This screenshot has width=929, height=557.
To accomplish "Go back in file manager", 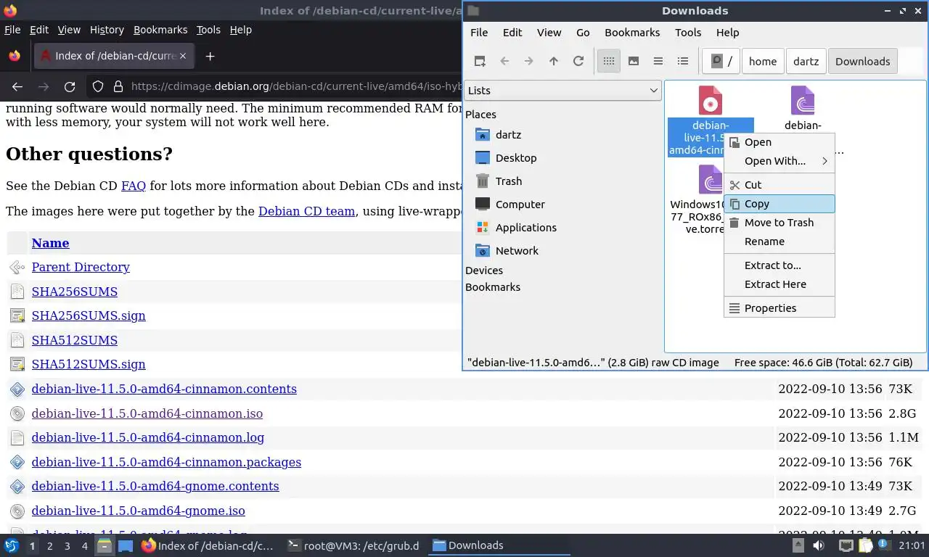I will 504,62.
